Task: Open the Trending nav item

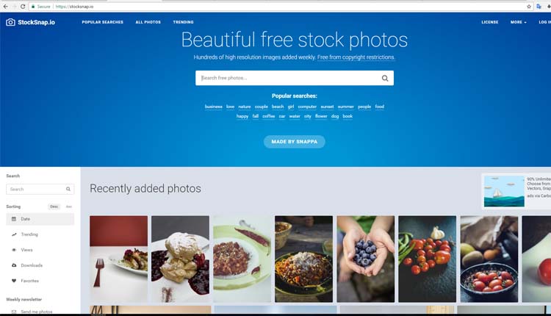Action: [x=183, y=22]
